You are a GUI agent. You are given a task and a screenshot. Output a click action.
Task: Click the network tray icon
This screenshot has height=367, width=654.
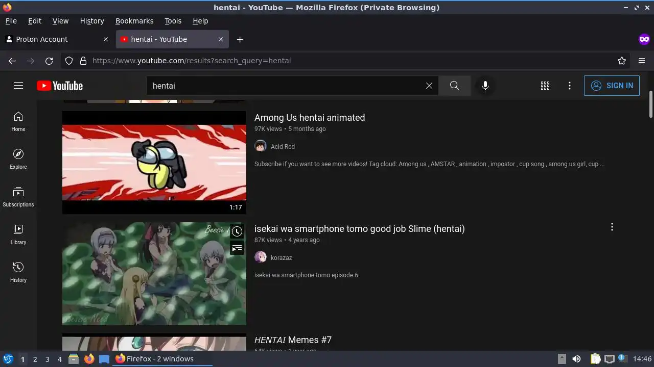click(609, 359)
